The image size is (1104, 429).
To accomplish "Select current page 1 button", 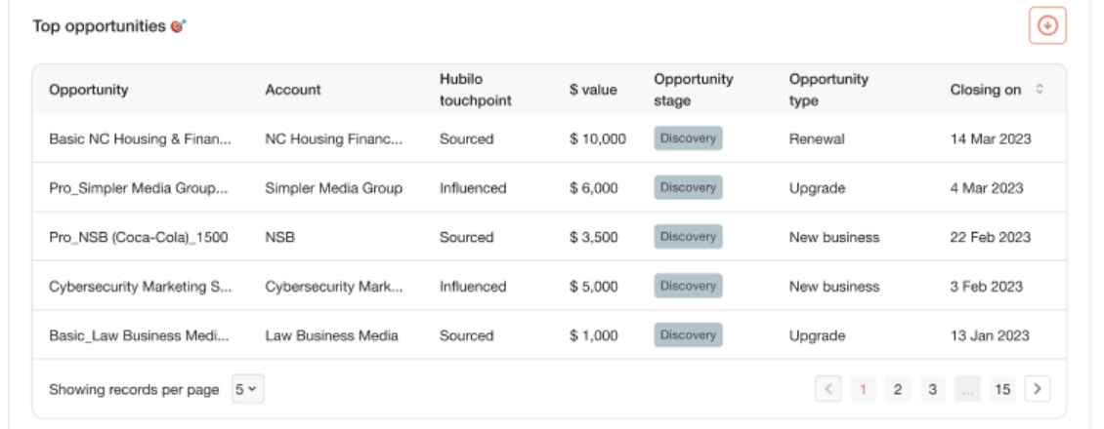I will click(863, 389).
